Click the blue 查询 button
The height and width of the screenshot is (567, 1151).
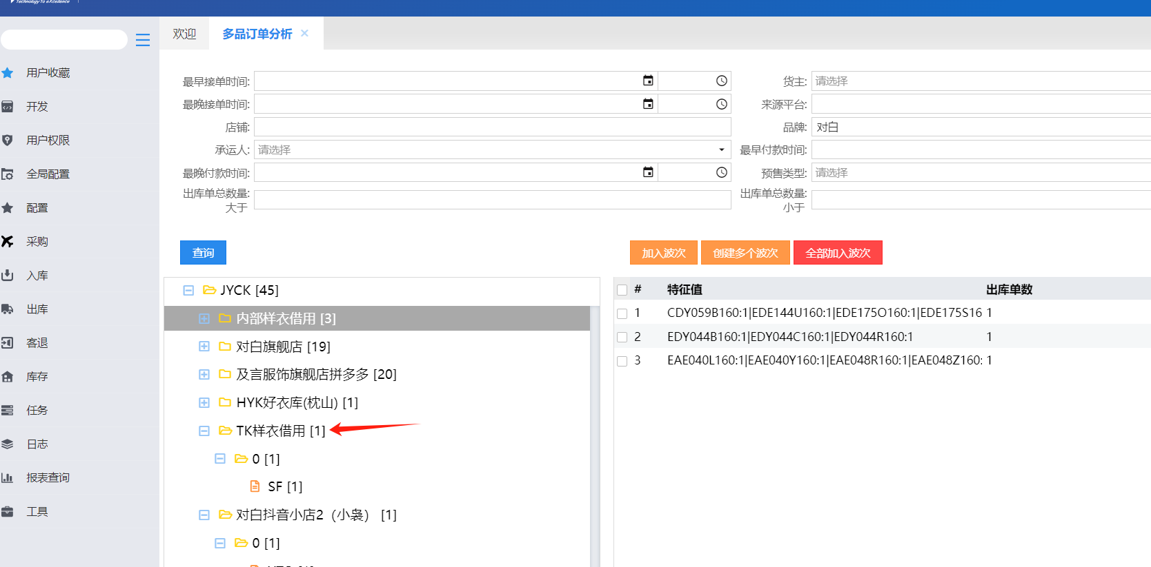coord(203,253)
